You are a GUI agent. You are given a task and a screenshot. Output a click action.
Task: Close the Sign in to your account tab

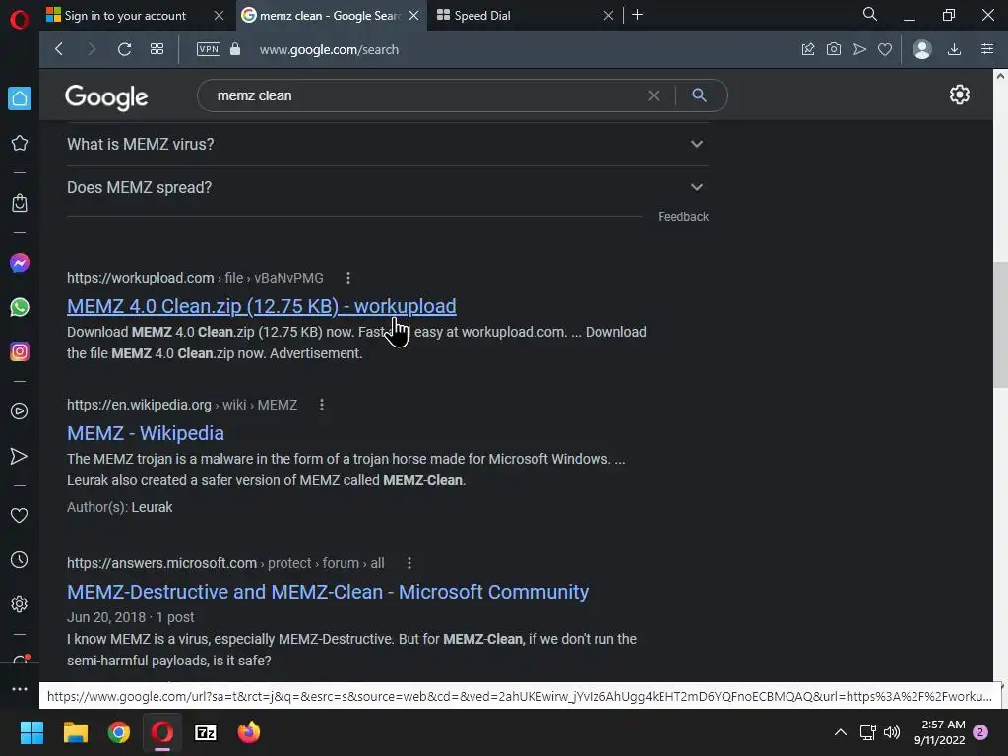point(220,16)
